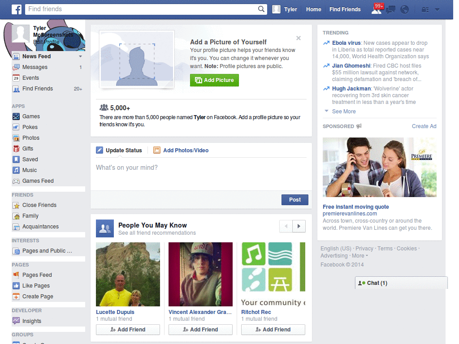Go to Home in the top bar
The image size is (459, 344).
313,9
